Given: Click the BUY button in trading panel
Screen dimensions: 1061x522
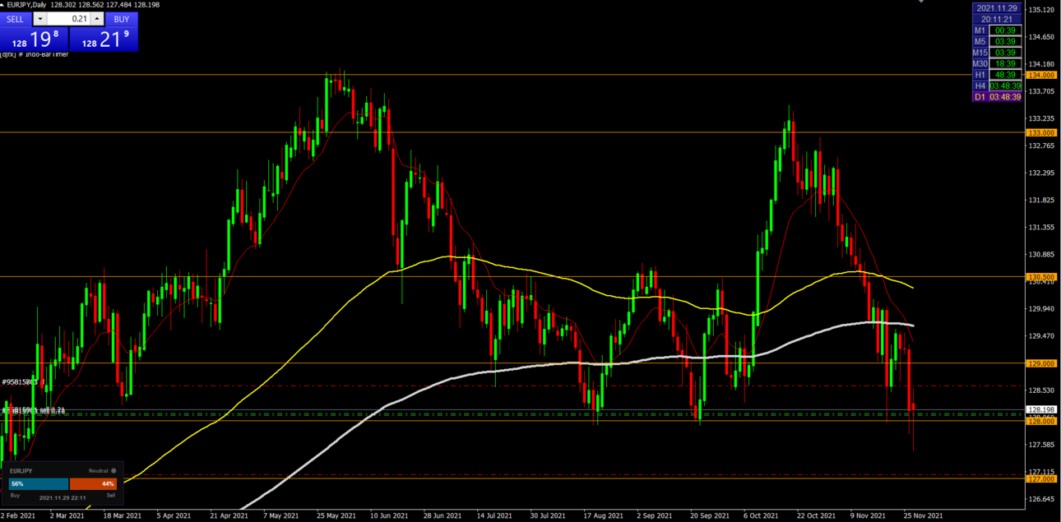Looking at the screenshot, I should (x=121, y=19).
